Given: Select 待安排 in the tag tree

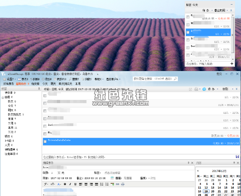Looking at the screenshot, I should click(10, 93).
